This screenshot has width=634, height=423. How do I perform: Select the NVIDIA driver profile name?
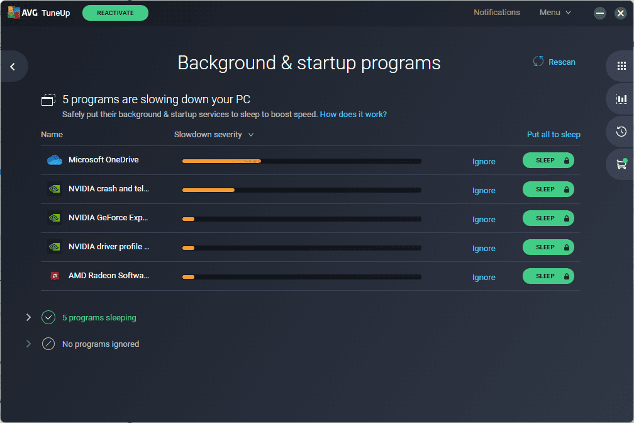[109, 247]
